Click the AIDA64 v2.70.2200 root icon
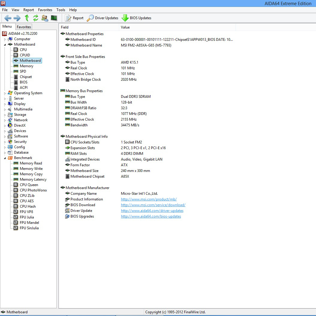This screenshot has width=316, height=316. click(x=5, y=33)
